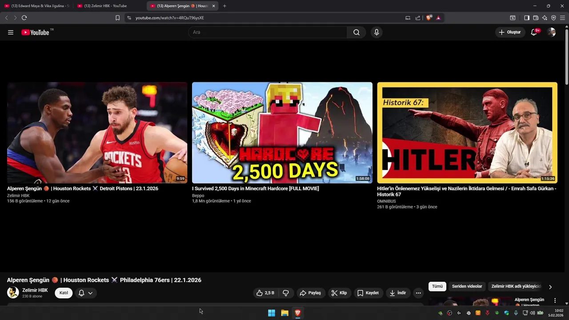Open File Explorer from taskbar

[285, 313]
